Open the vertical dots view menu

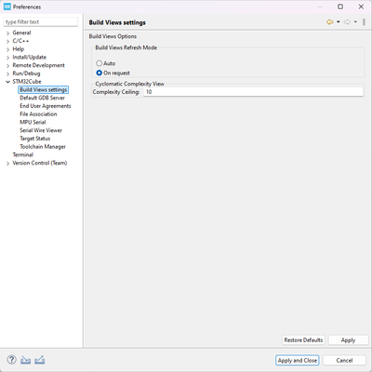click(x=364, y=22)
